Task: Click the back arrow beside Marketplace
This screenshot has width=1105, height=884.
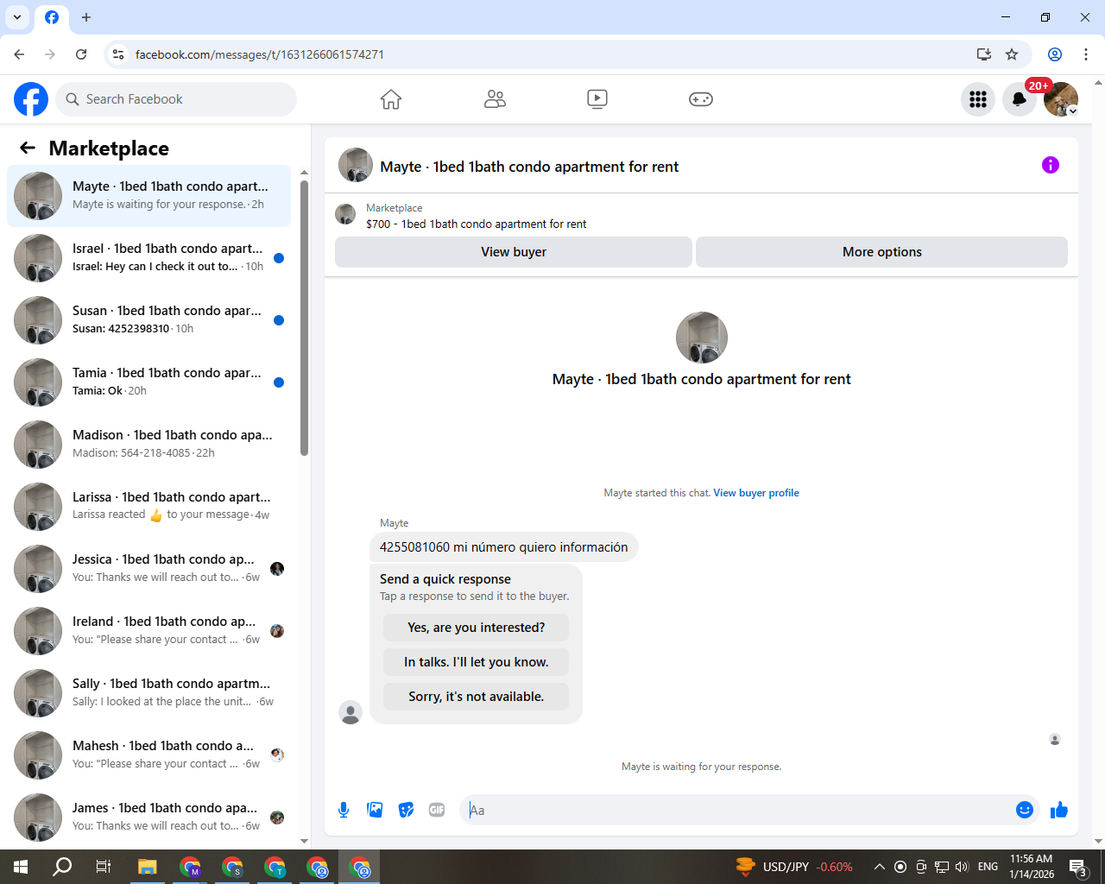Action: tap(28, 148)
